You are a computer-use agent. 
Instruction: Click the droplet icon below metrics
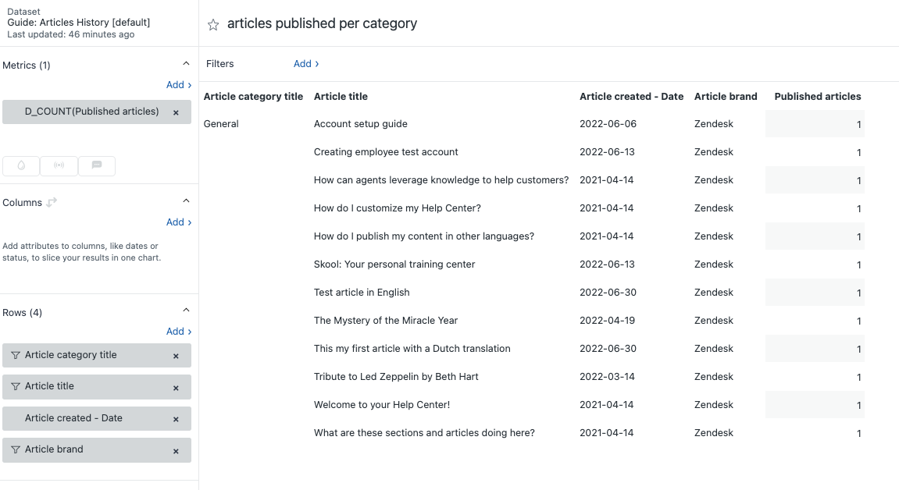pos(21,165)
